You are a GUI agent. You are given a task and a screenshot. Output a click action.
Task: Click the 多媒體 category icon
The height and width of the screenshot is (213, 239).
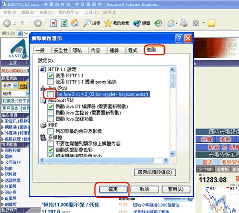(43, 138)
